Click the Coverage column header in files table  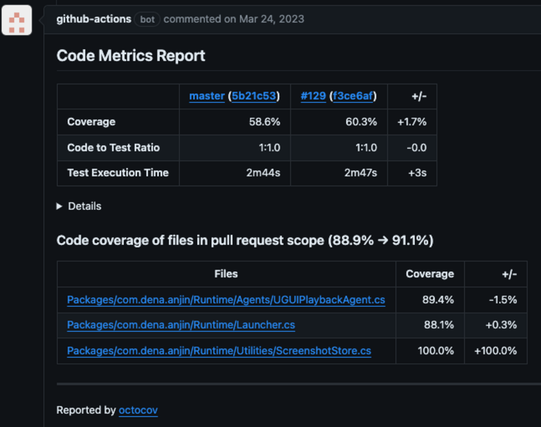pyautogui.click(x=430, y=274)
